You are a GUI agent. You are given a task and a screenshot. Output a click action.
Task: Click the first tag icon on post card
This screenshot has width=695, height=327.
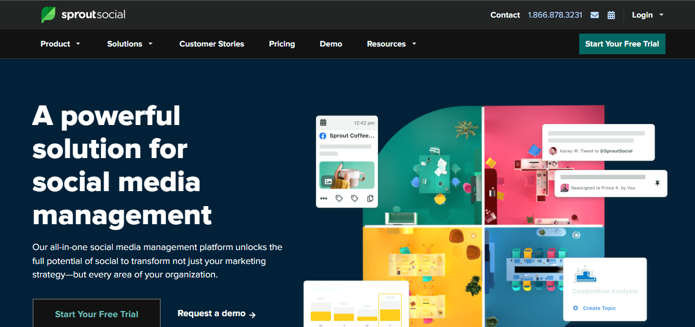click(x=339, y=198)
